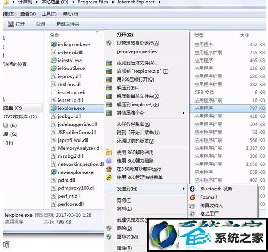Click the 大小 column header
The image size is (268, 252).
244,35
